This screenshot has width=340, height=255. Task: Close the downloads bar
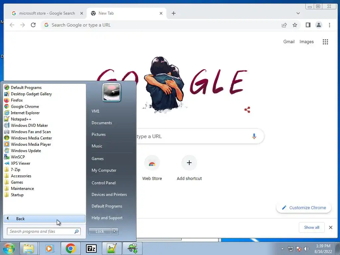click(330, 227)
